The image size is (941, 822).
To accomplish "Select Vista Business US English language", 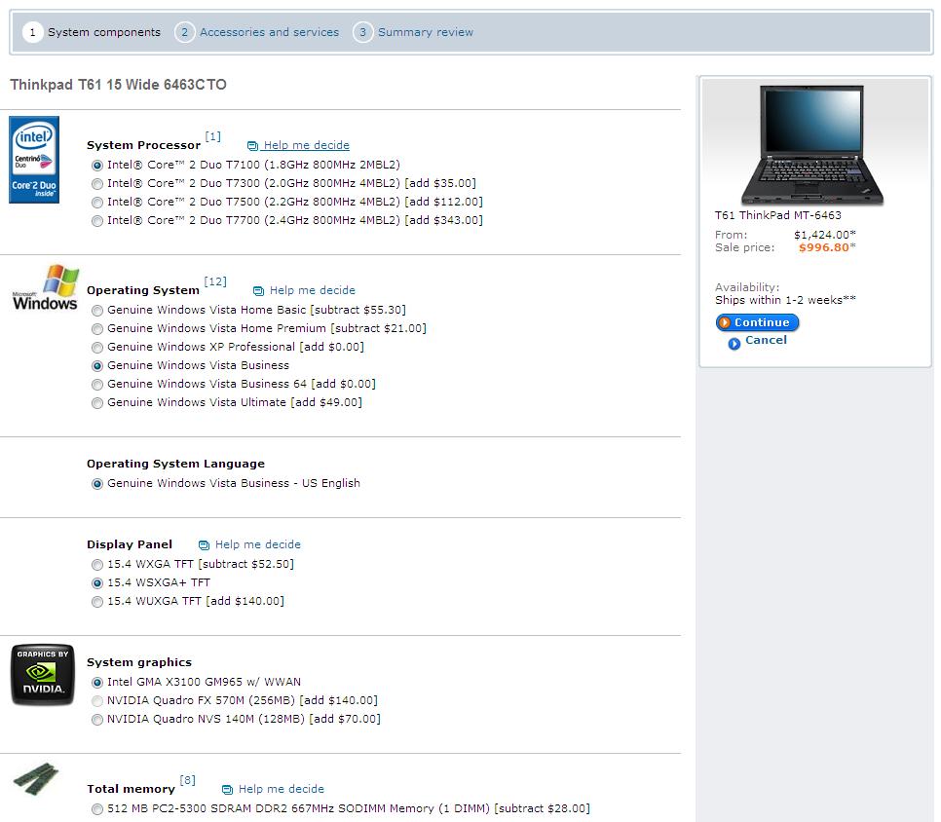I will (97, 484).
